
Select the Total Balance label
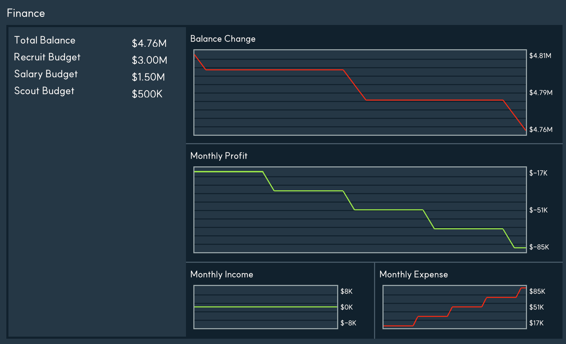tap(45, 40)
